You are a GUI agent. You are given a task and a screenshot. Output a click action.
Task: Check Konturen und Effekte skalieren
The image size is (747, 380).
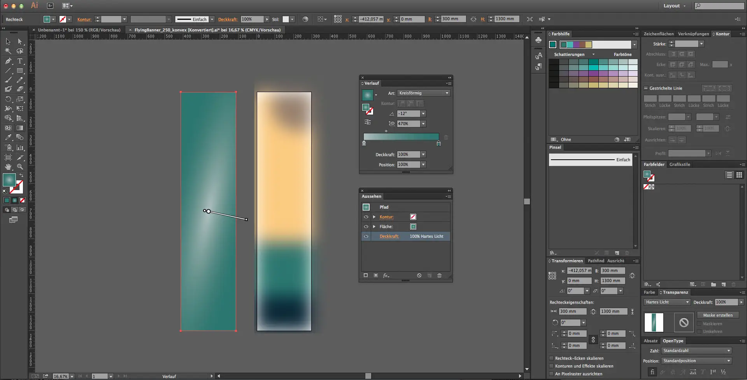pyautogui.click(x=551, y=366)
